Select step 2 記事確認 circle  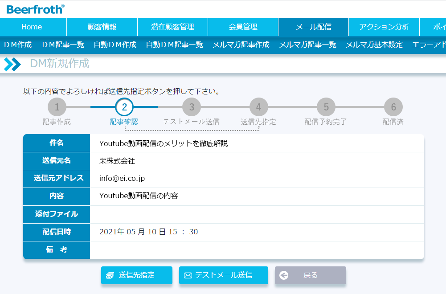coord(124,107)
